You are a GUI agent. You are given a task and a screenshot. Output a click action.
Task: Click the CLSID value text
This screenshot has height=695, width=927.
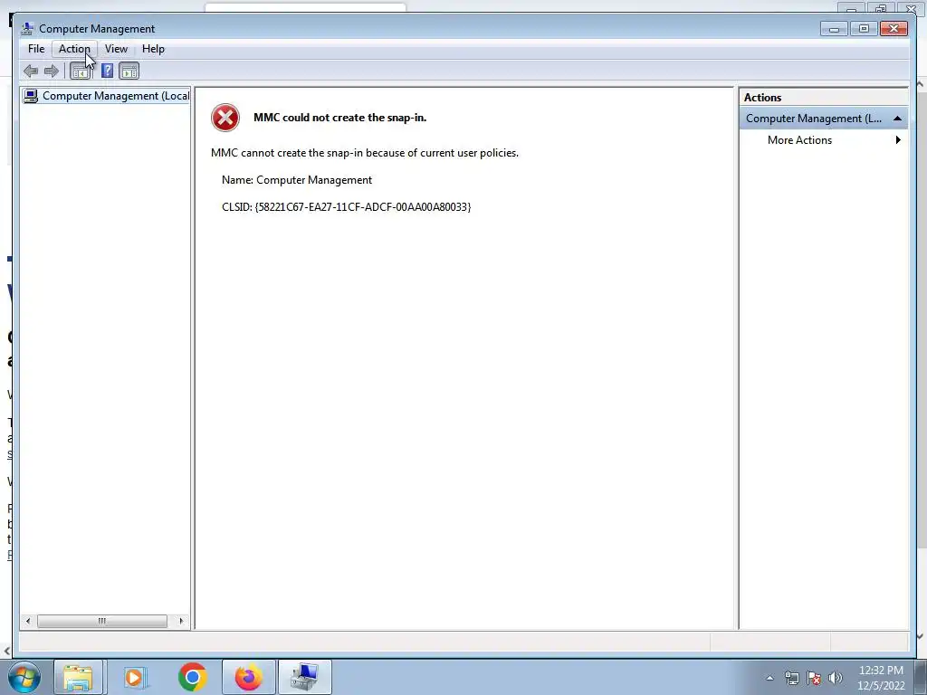click(362, 207)
